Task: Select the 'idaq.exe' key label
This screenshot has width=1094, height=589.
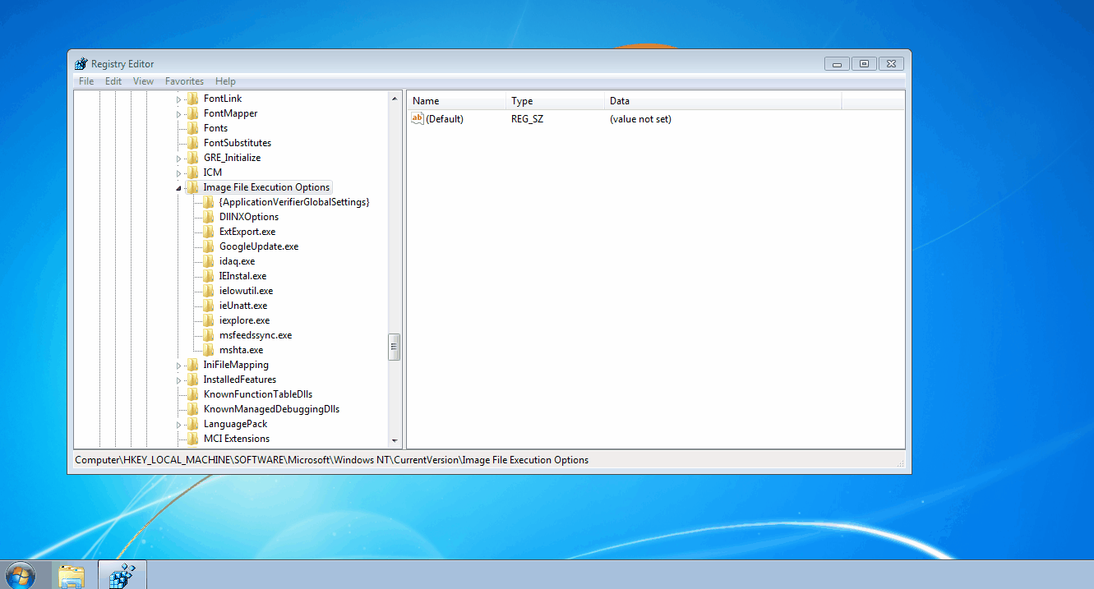Action: tap(237, 261)
